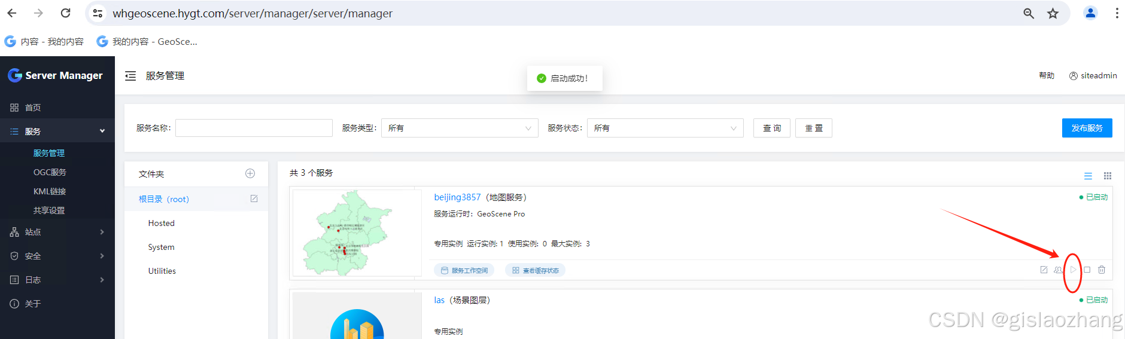Click the '共 3 个服务' count text

tap(311, 173)
